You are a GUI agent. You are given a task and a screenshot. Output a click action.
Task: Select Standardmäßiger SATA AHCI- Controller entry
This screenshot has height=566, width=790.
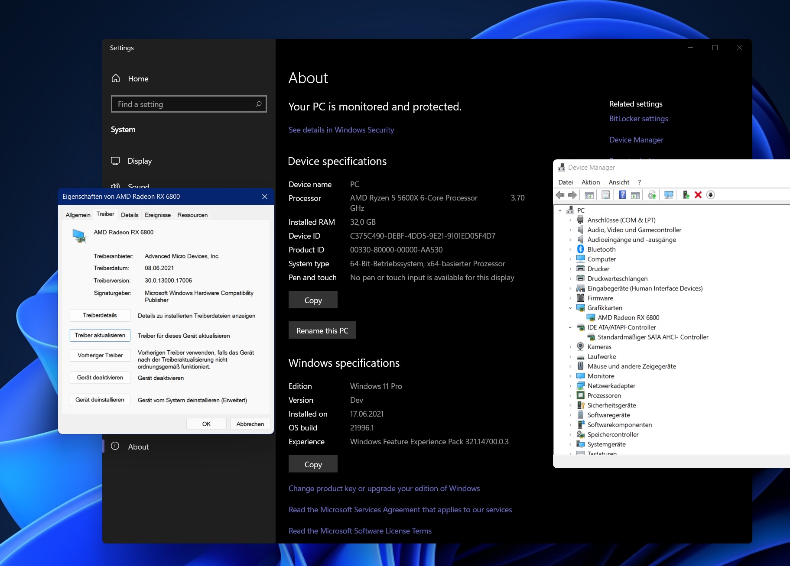[653, 337]
